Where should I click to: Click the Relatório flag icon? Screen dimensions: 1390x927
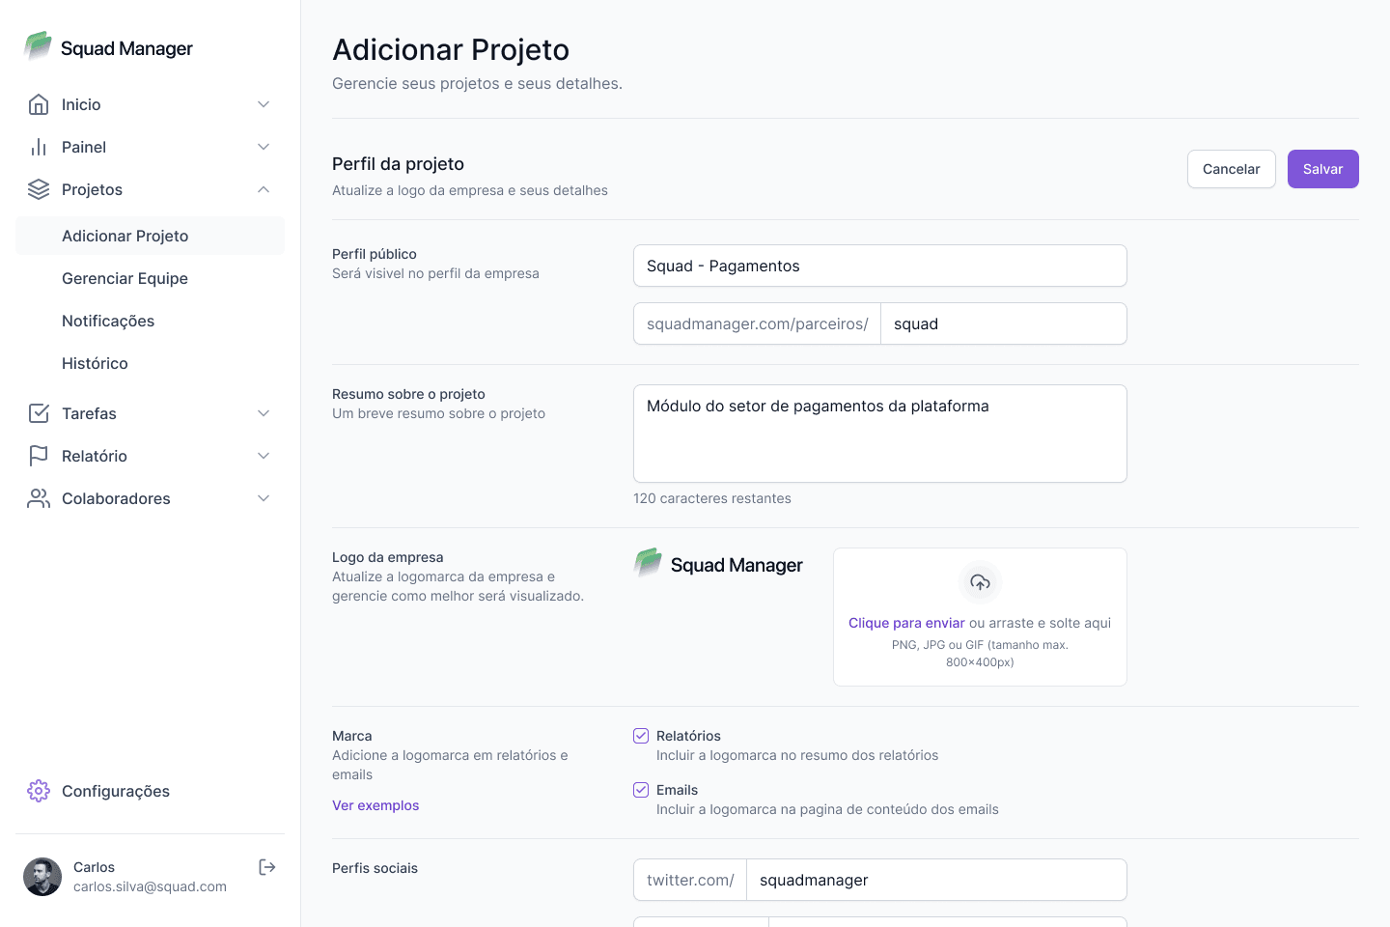[39, 456]
